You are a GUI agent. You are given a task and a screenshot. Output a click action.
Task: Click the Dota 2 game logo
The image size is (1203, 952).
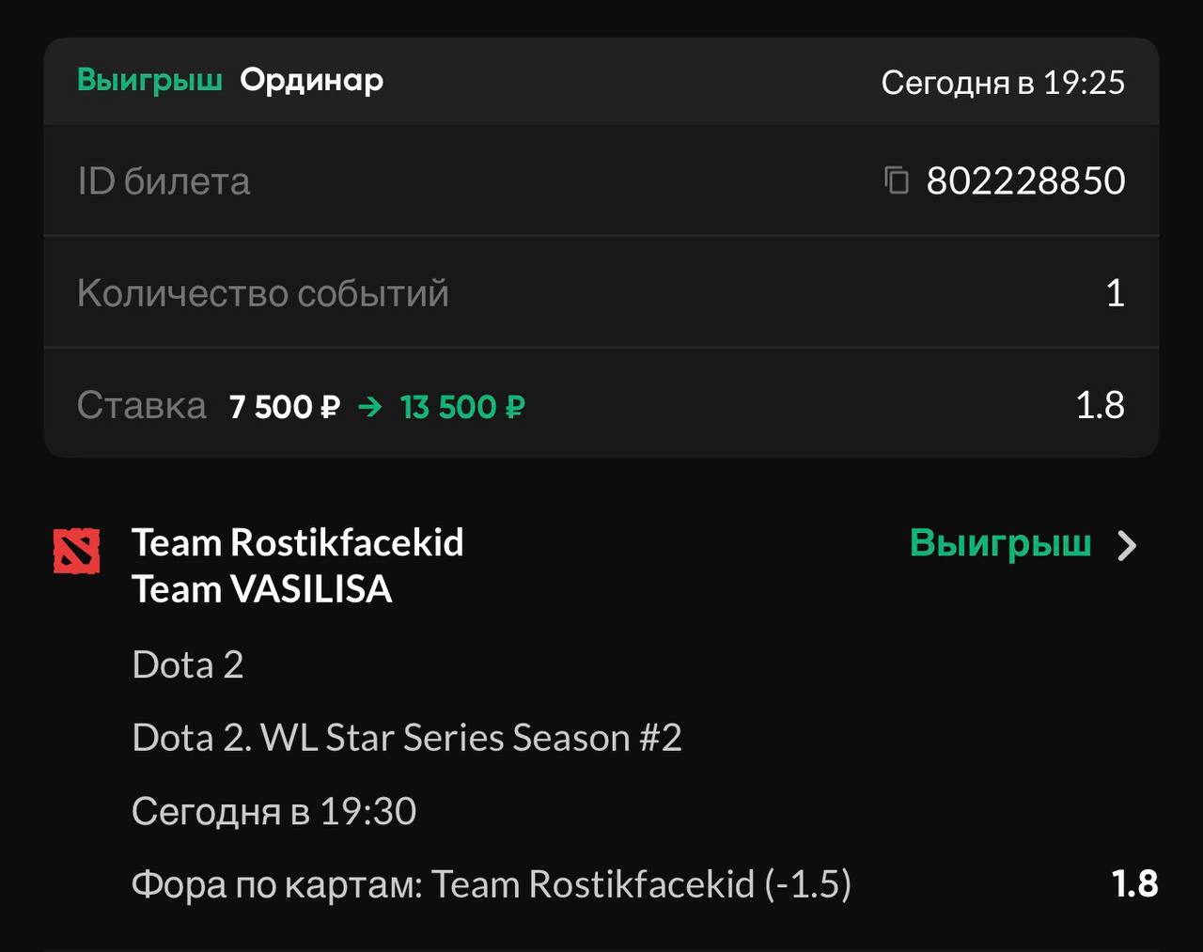(77, 552)
